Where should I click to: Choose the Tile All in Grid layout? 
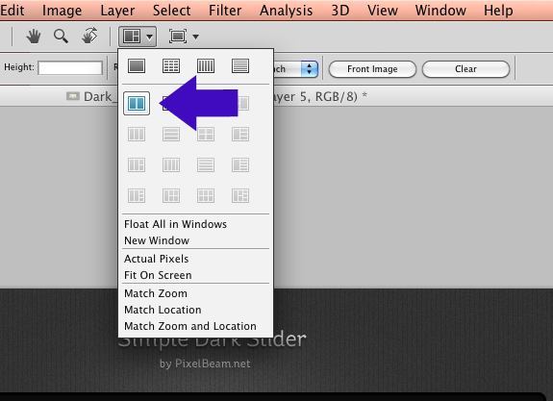[x=171, y=66]
